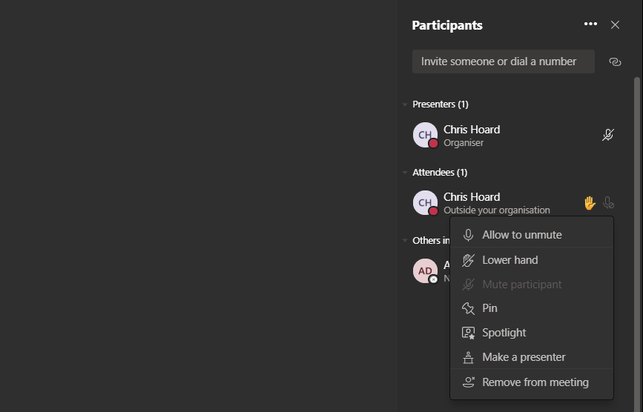Viewport: 643px width, 412px height.
Task: Select attendee Chris Hoard's name
Action: click(x=472, y=197)
